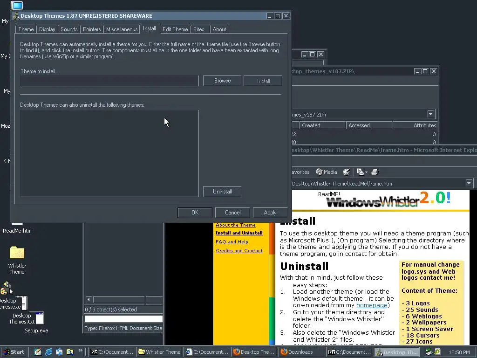Click the Cancel button
Screen dimensions: 477x358
pyautogui.click(x=233, y=213)
